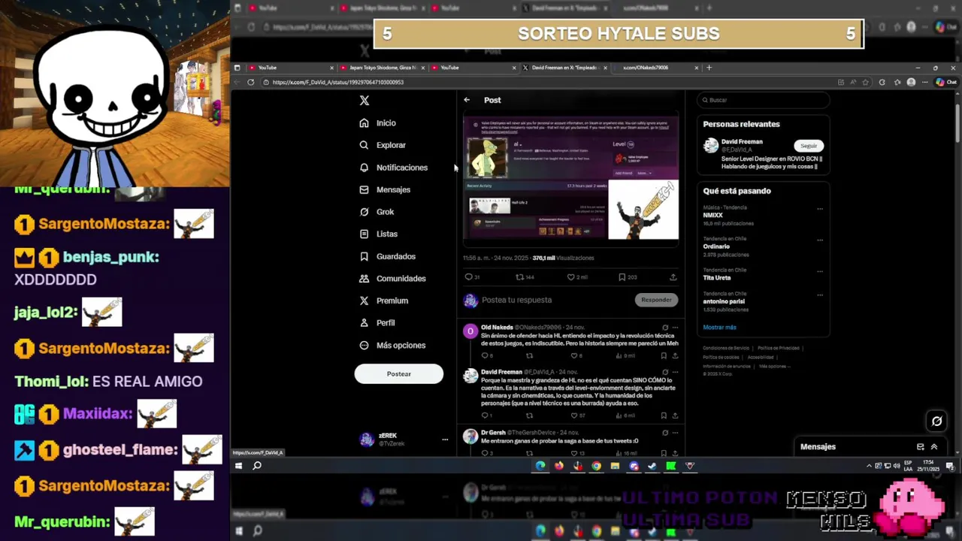Click the Postear button

[399, 374]
